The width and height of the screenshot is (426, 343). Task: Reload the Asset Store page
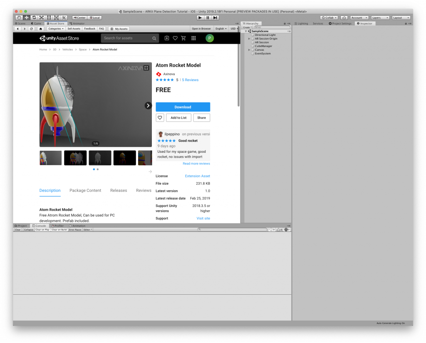tap(32, 29)
